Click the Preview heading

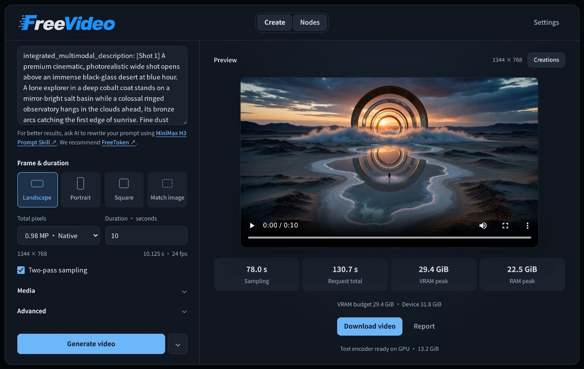coord(225,60)
